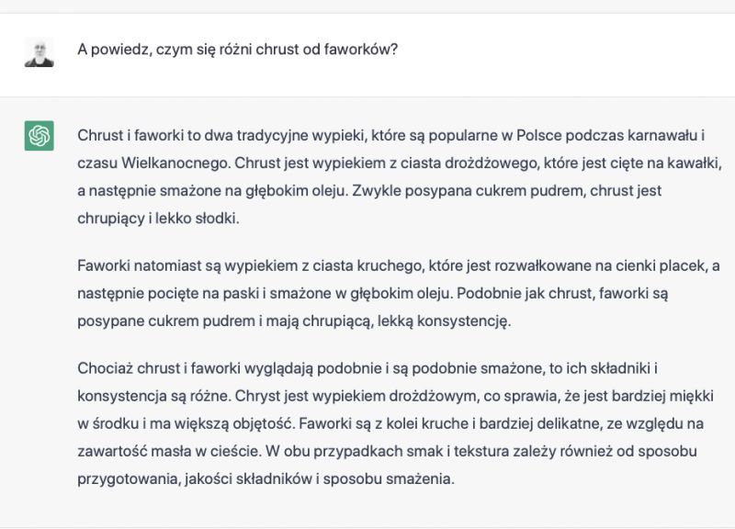Image resolution: width=735 pixels, height=529 pixels.
Task: Click the text "zawartość masła w cieście"
Action: [169, 451]
